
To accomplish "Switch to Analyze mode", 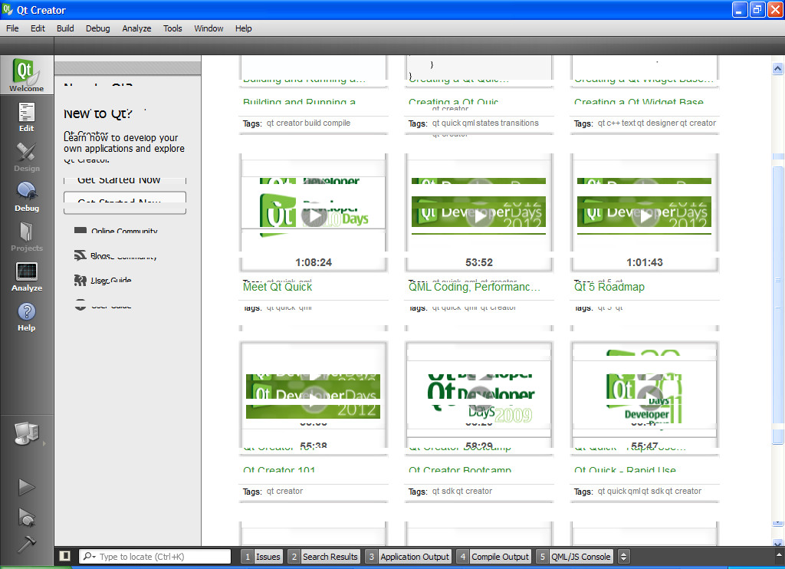I will (x=27, y=277).
